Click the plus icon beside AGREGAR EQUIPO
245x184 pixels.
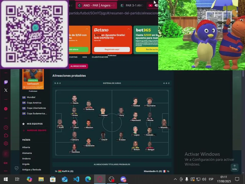pos(24,130)
